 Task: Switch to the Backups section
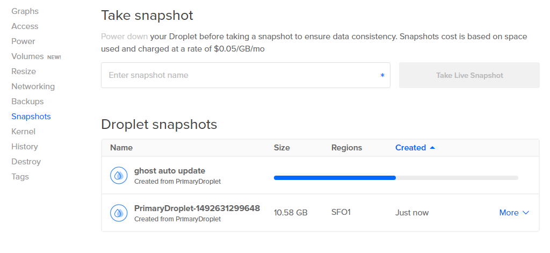coord(27,102)
